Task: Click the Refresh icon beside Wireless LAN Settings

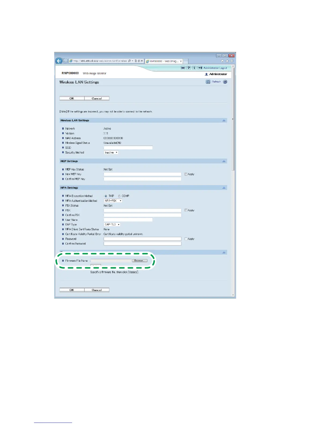Action: pyautogui.click(x=208, y=82)
